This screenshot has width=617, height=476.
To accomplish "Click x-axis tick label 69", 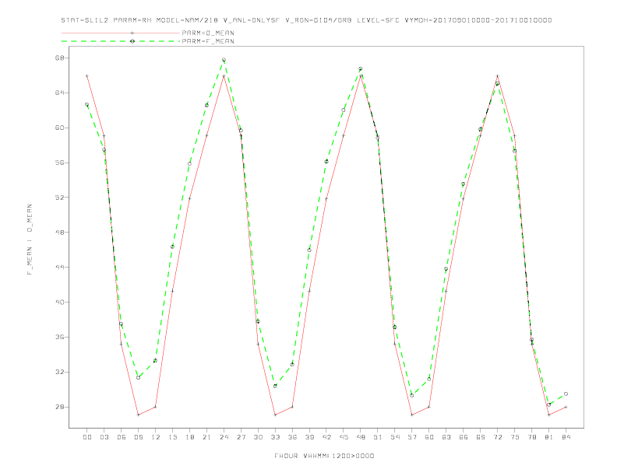I will coord(481,437).
